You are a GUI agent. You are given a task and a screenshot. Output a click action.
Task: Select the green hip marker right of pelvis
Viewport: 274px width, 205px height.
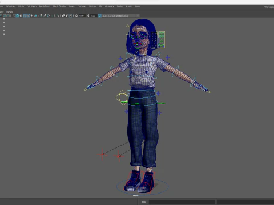coord(161,103)
